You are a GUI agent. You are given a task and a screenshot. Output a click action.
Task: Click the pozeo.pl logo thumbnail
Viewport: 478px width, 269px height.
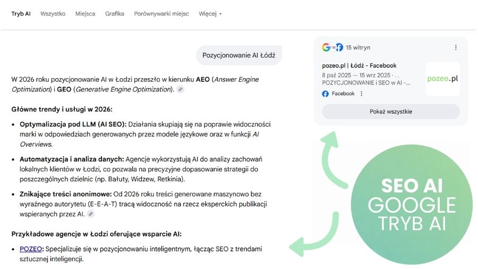coord(442,79)
